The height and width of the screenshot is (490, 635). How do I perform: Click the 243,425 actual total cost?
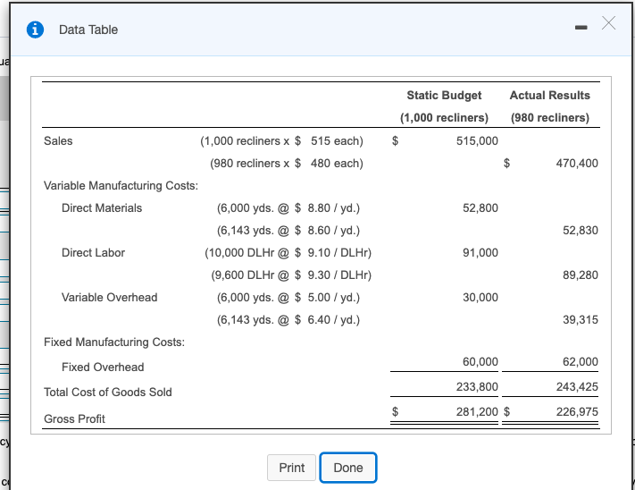577,386
